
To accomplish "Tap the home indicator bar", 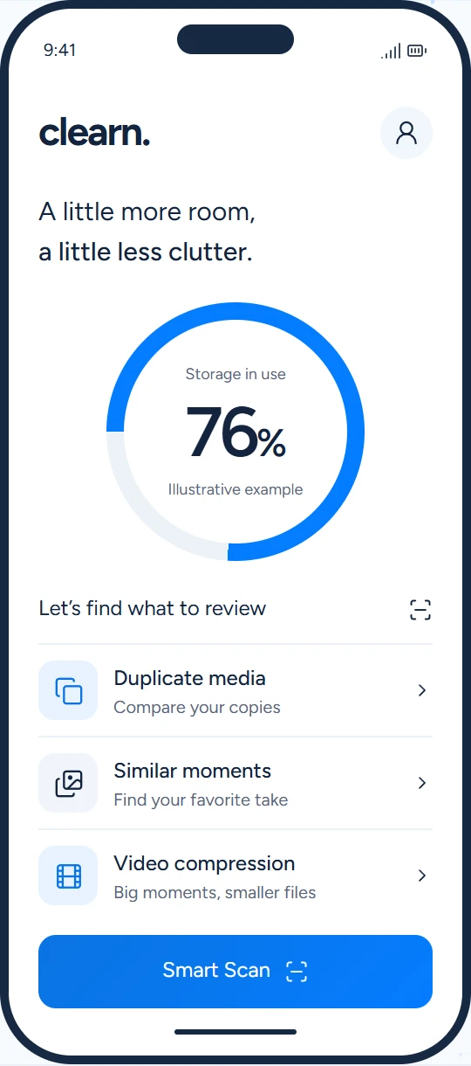I will pos(235,1032).
